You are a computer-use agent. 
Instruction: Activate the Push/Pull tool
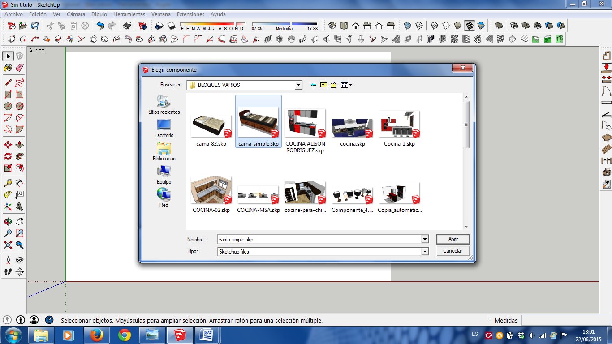point(20,145)
